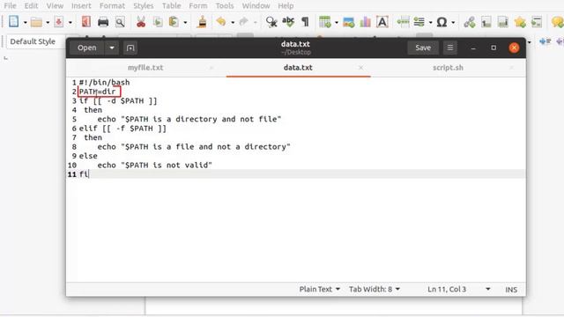
Task: Click the Insert Table icon
Action: (x=325, y=22)
